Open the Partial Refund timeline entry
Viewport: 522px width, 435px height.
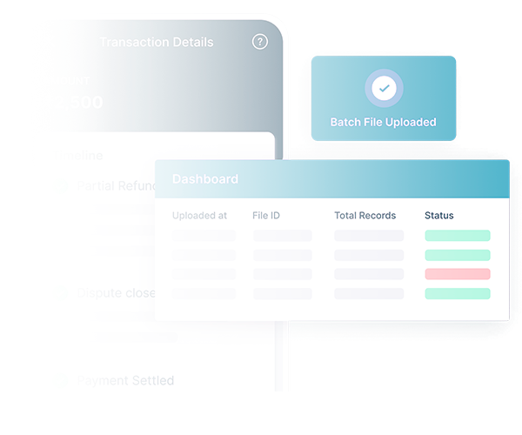pos(115,185)
